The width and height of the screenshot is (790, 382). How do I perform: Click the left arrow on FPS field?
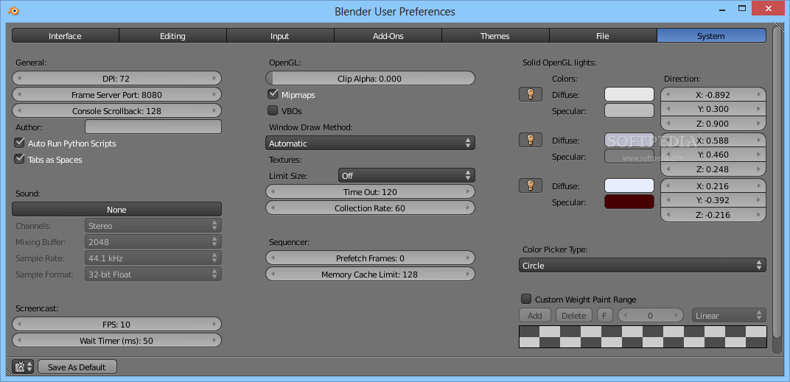point(19,325)
